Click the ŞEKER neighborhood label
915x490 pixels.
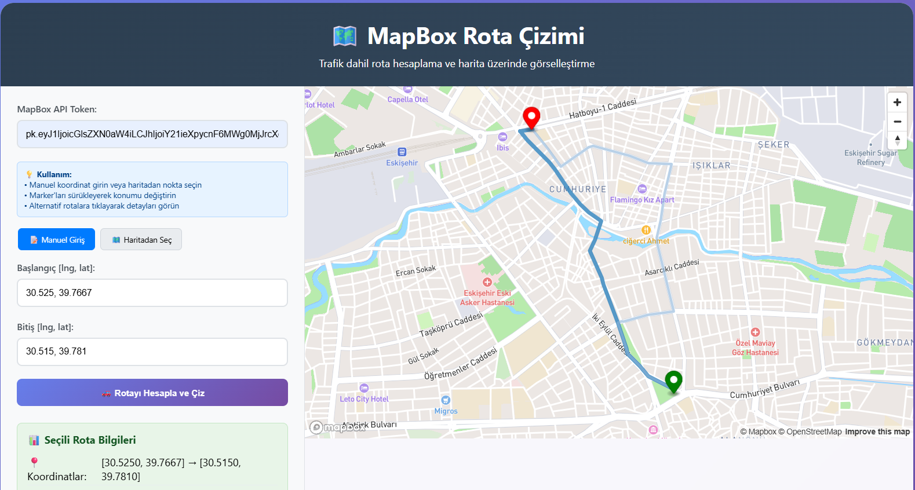coord(774,145)
